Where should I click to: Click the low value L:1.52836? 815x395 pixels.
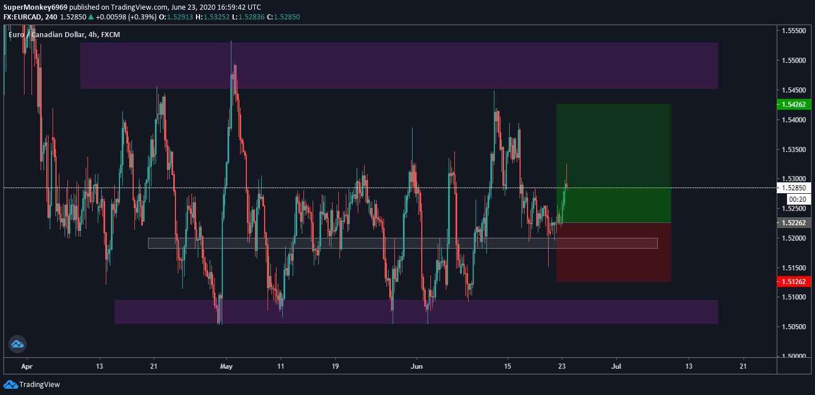[248, 17]
